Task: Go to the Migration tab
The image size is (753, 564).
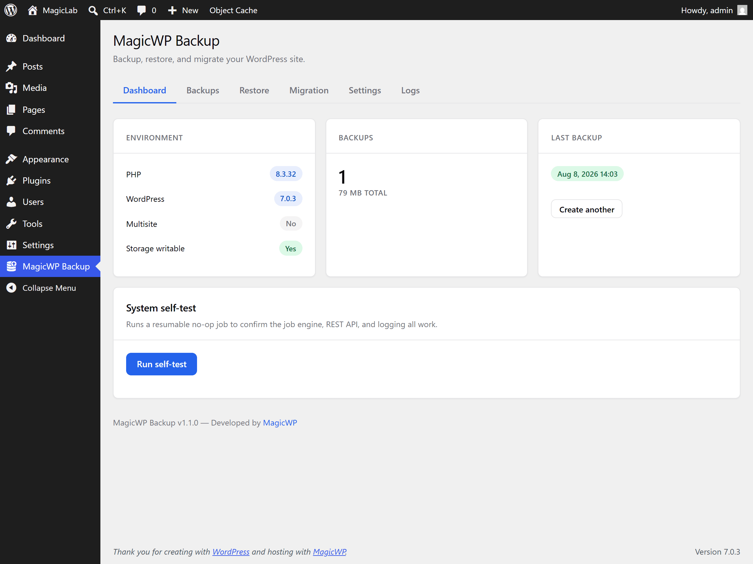Action: [309, 90]
